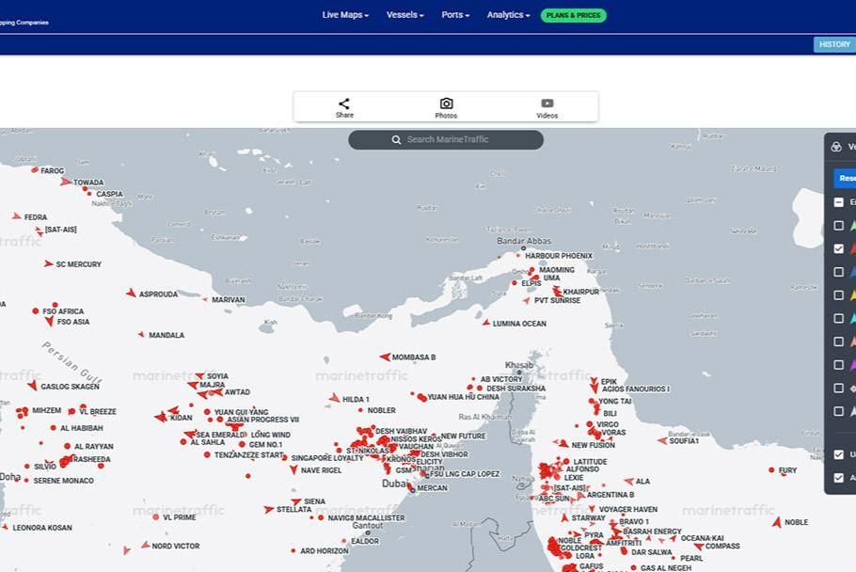Select the TOWADA vessel arrow
Screen dimensions: 856x572
pyautogui.click(x=66, y=182)
